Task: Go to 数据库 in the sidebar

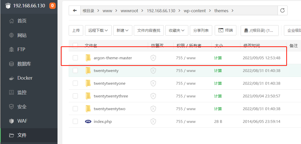Action: [x=24, y=64]
